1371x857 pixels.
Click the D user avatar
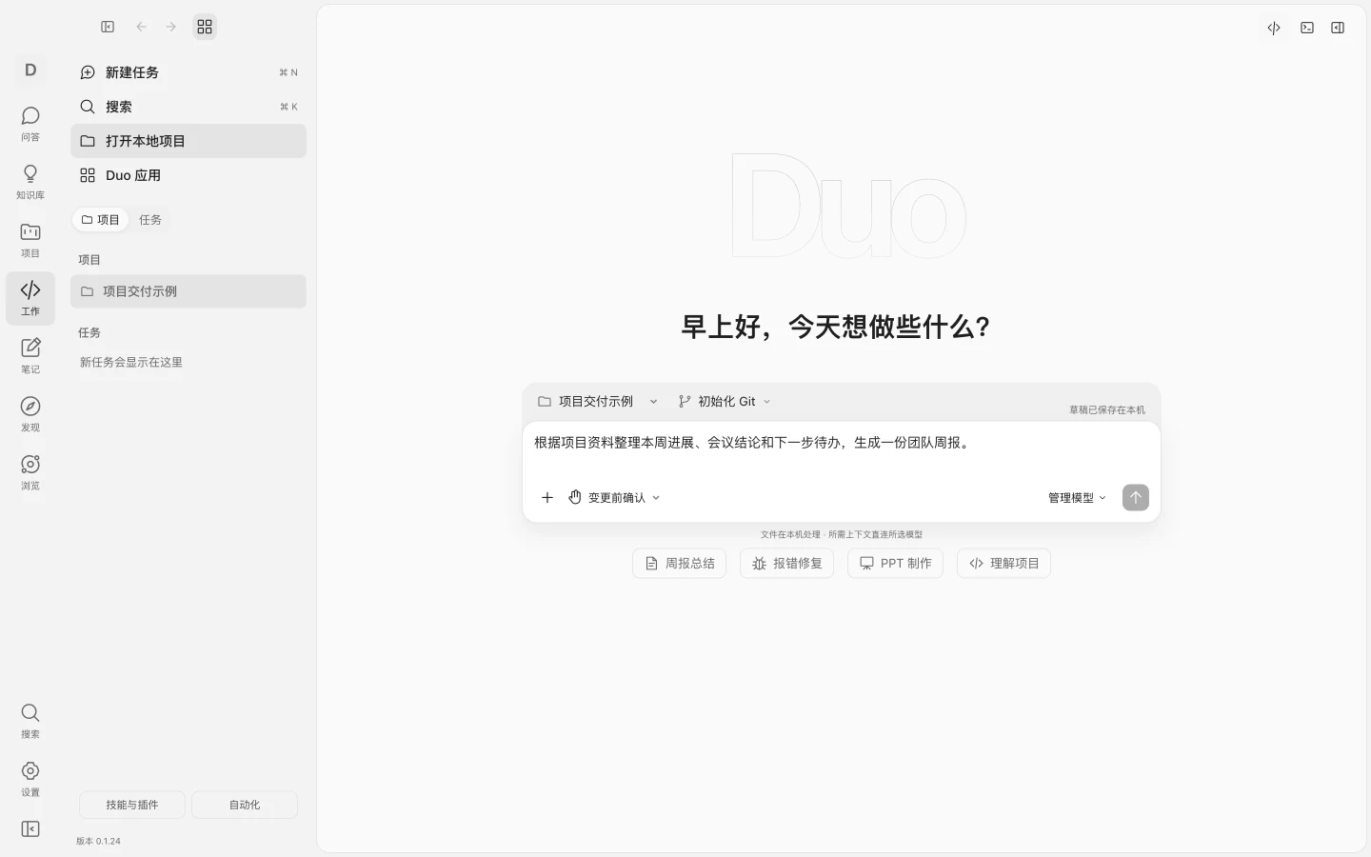[x=30, y=70]
